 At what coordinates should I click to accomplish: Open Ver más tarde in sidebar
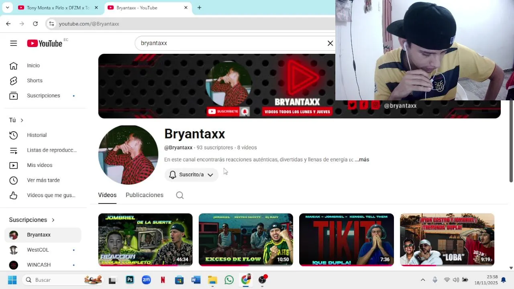coord(43,180)
